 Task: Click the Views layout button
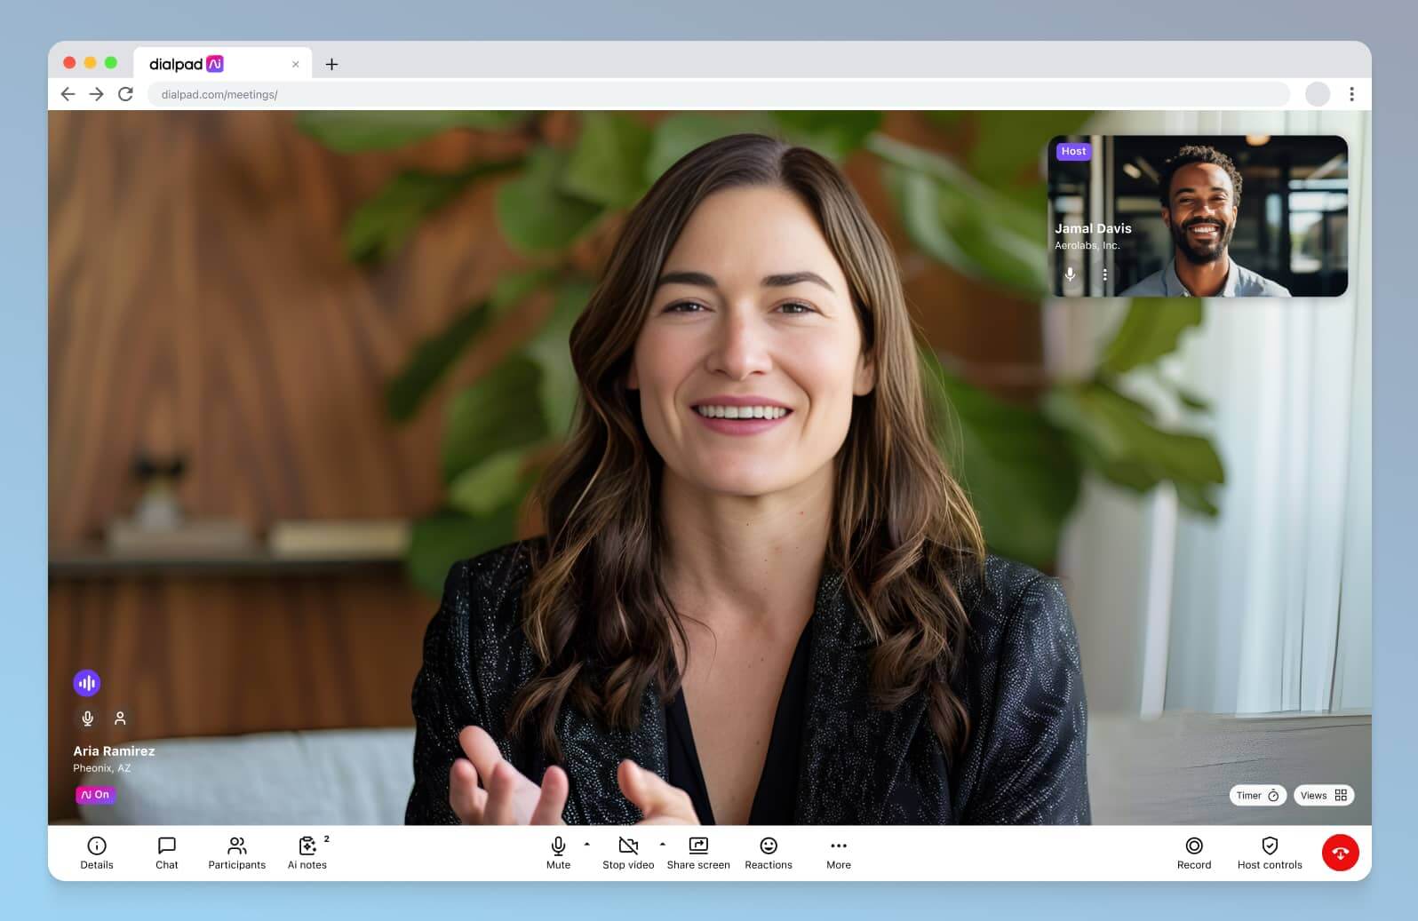1323,796
